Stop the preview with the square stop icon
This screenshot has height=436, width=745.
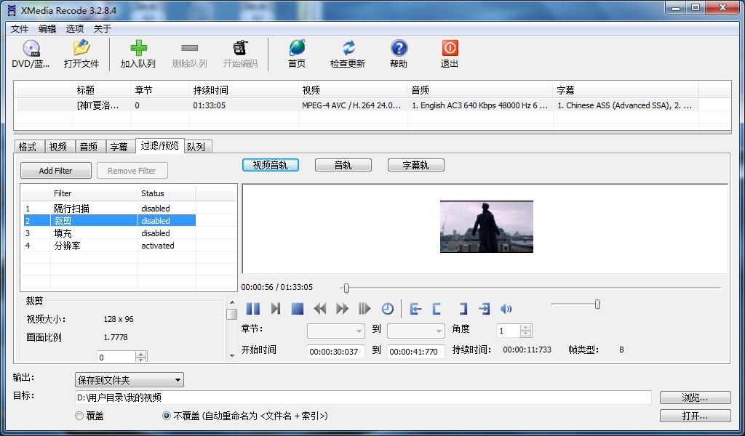pyautogui.click(x=297, y=309)
